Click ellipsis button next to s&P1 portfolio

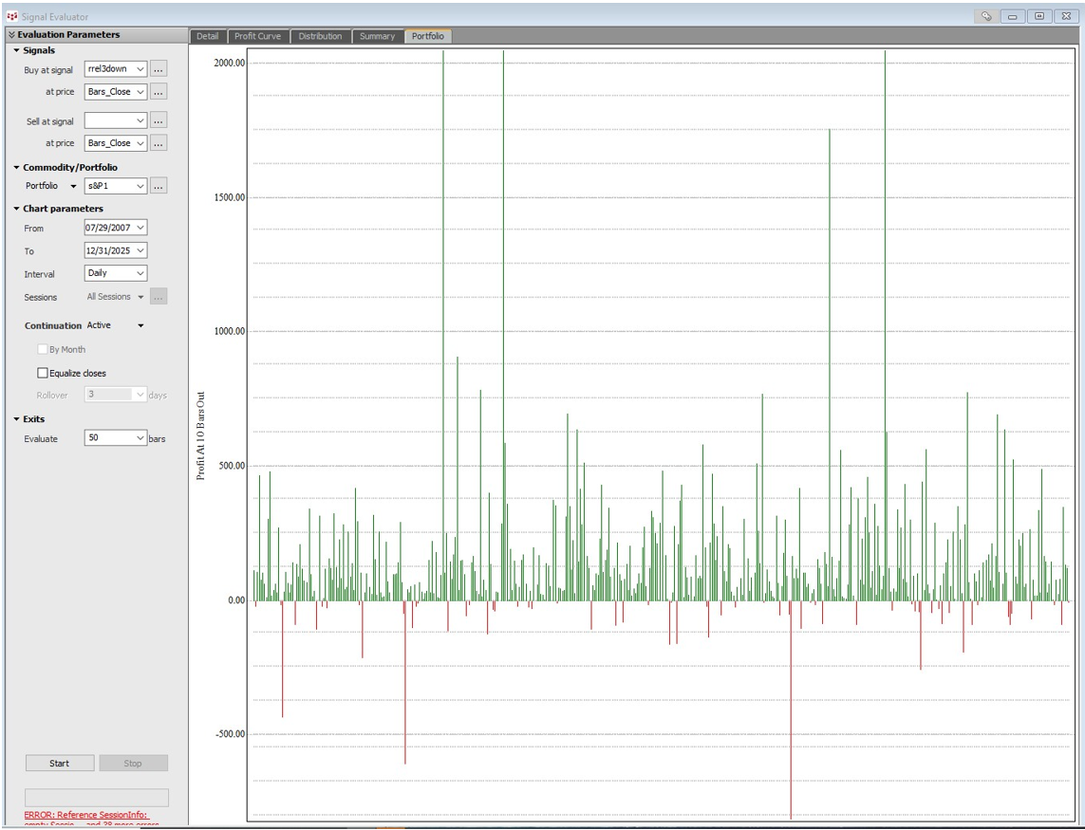(159, 186)
